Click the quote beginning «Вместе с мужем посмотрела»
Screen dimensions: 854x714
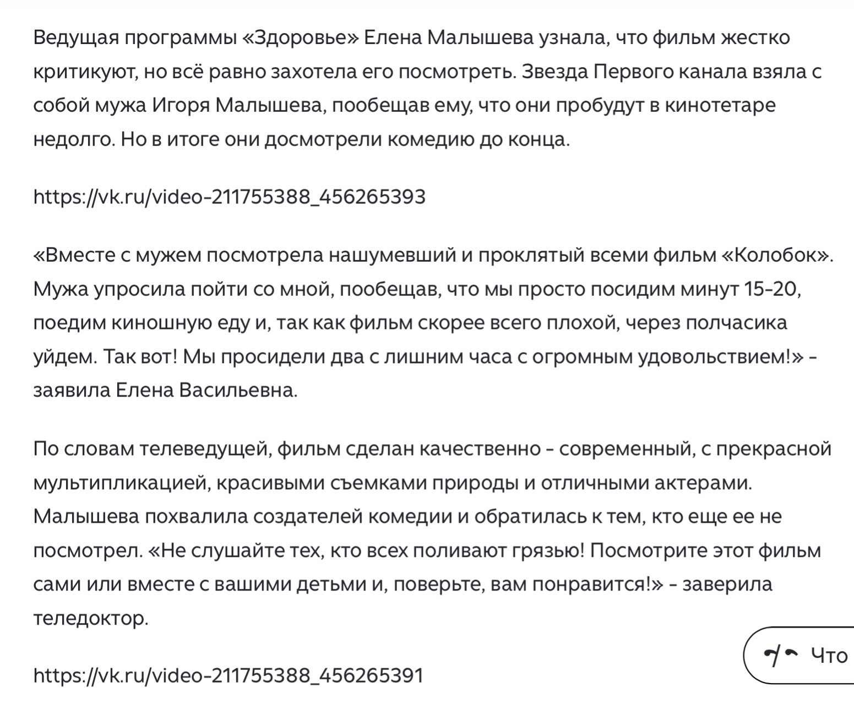tap(433, 323)
